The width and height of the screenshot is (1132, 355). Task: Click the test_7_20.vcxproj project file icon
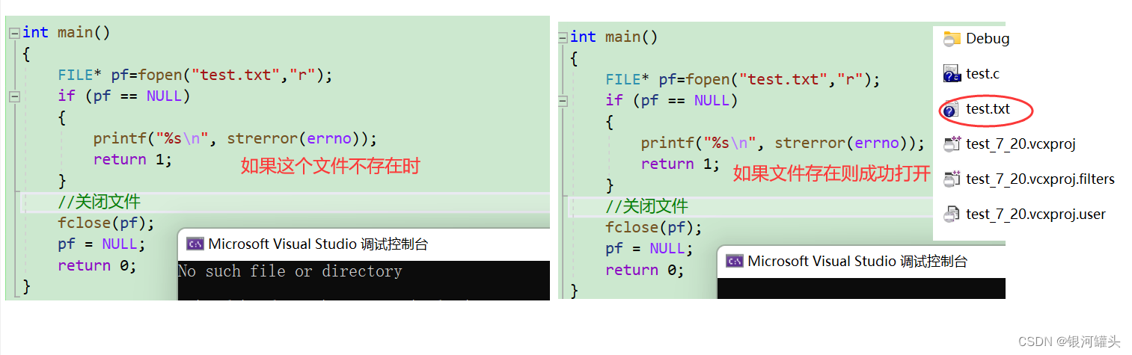[x=952, y=144]
